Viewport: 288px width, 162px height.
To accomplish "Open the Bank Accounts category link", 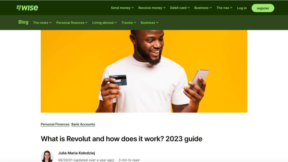I will [x=83, y=124].
